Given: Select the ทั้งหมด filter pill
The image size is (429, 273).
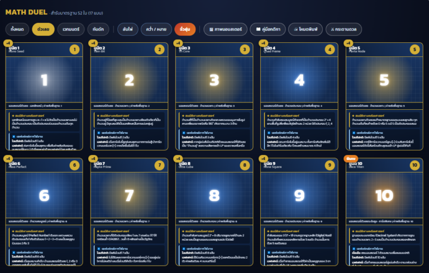Looking at the screenshot, I should tap(17, 29).
